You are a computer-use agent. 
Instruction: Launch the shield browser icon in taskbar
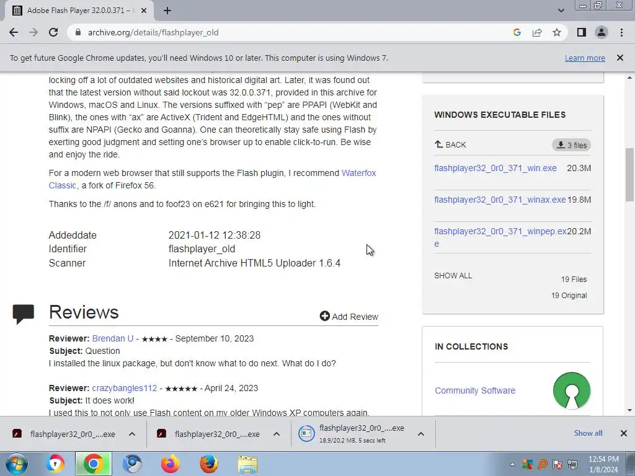click(55, 464)
